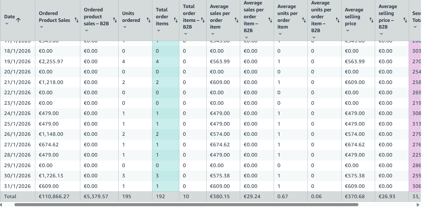The width and height of the screenshot is (422, 207).
Task: Open chevron under Average units per order item – B2B
Action: [x=314, y=37]
